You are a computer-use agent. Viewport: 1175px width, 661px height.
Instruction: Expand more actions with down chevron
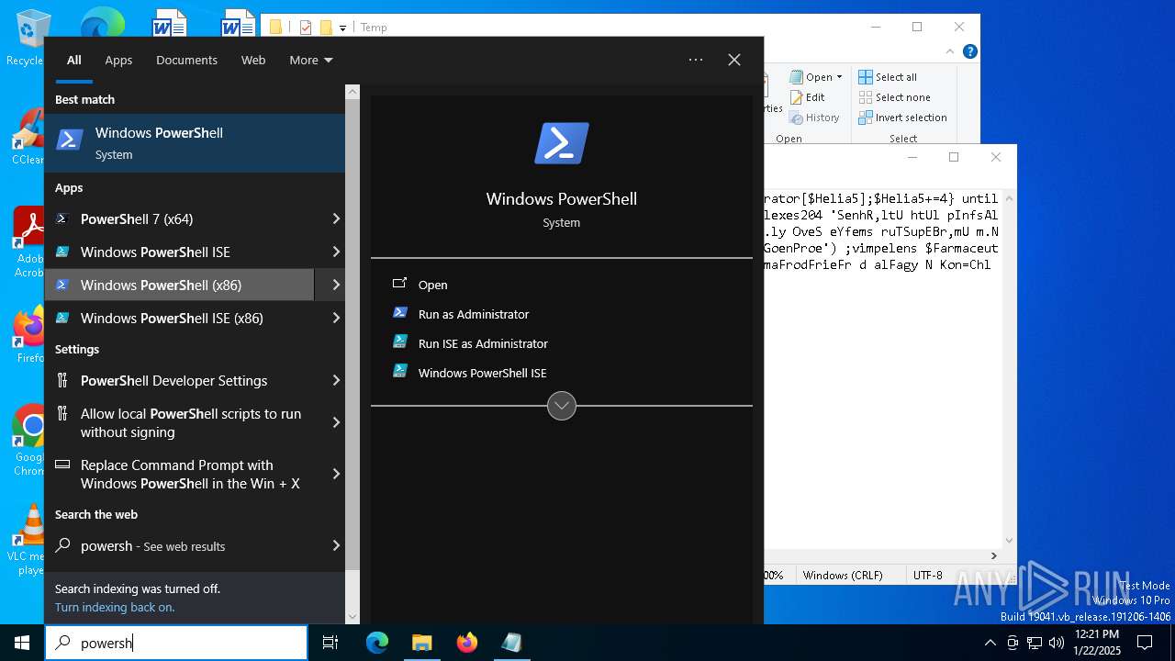tap(562, 405)
